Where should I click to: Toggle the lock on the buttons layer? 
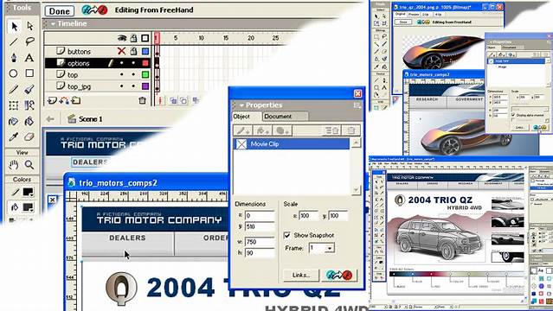[133, 51]
